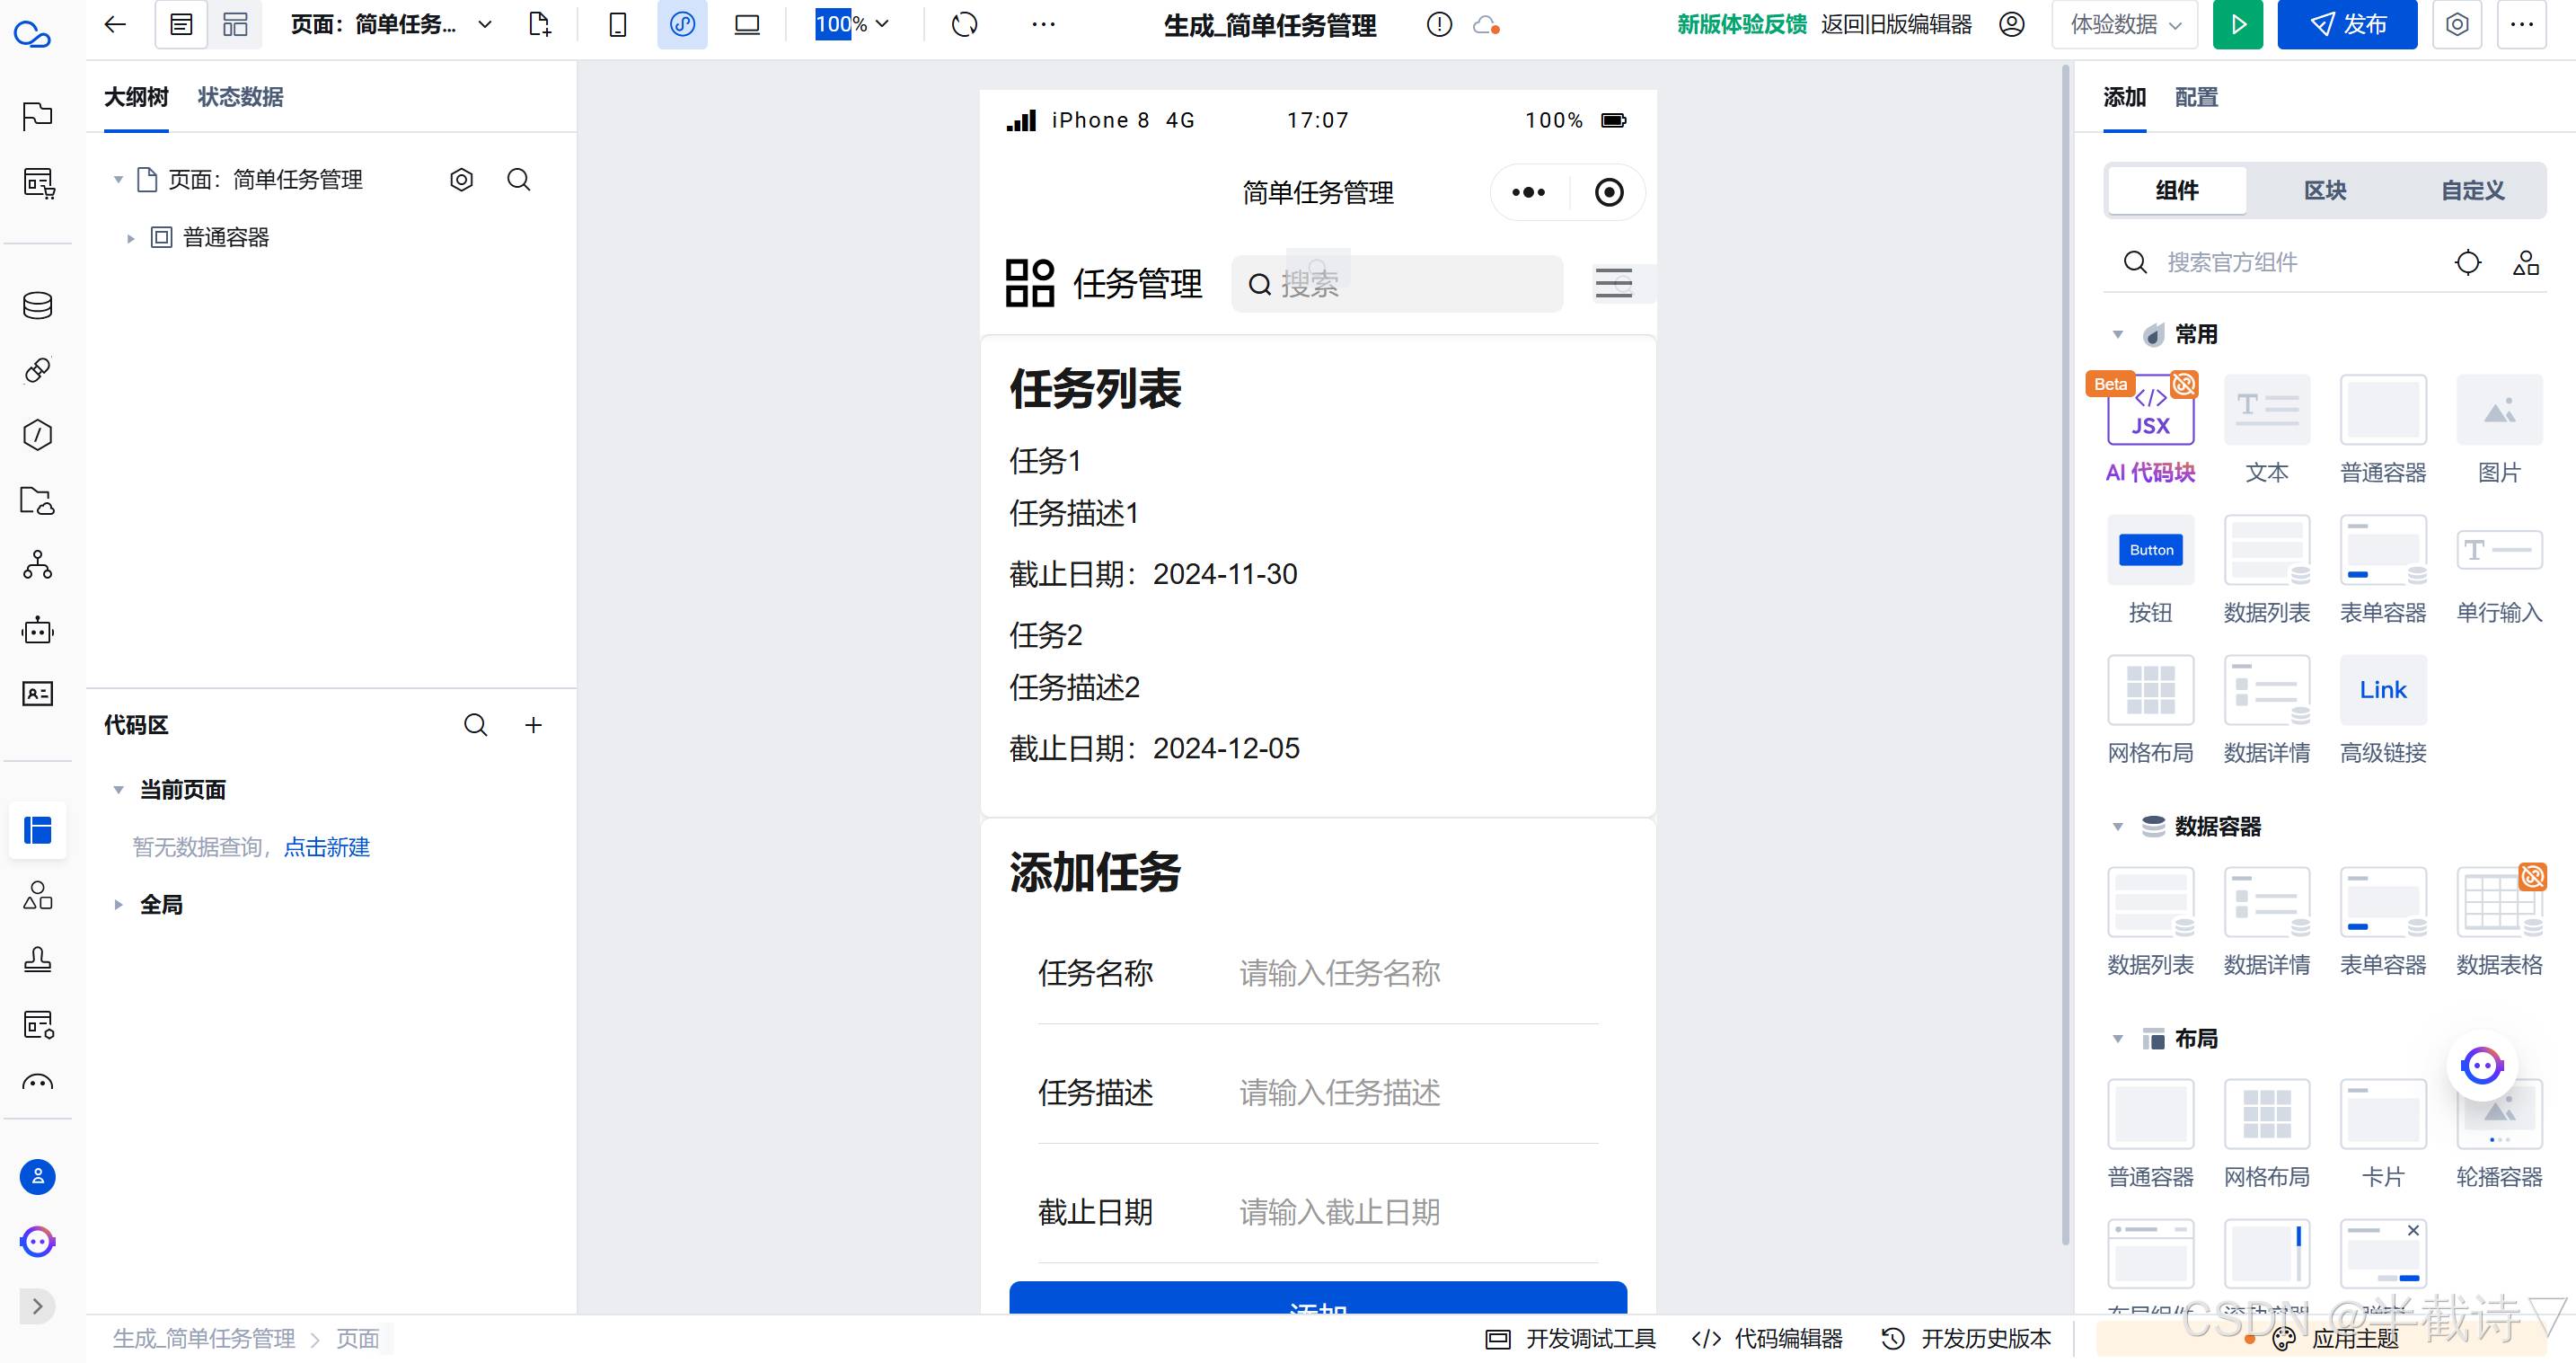Screen dimensions: 2576x1363
Task: Toggle the outline list view icon
Action: [181, 25]
